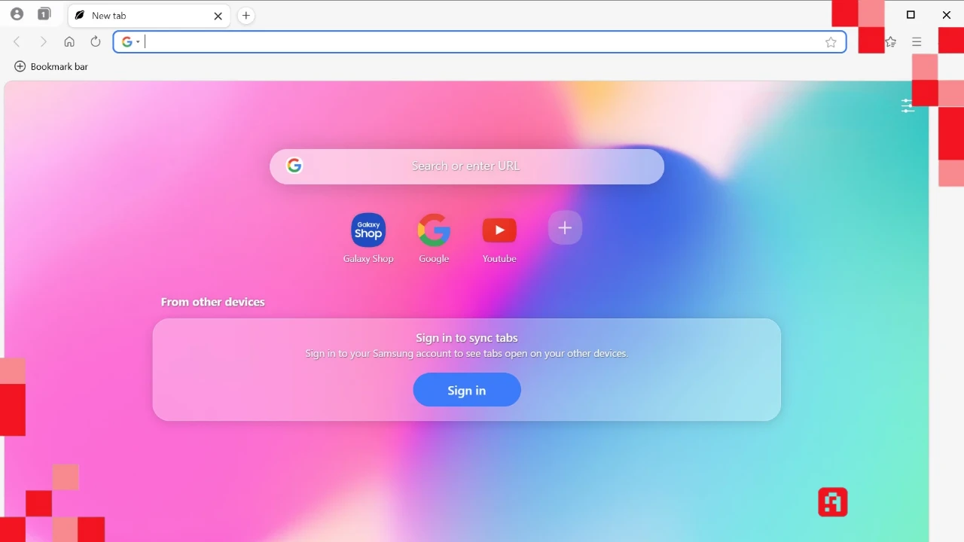Open the tab manager icon beside the profile

pos(44,14)
